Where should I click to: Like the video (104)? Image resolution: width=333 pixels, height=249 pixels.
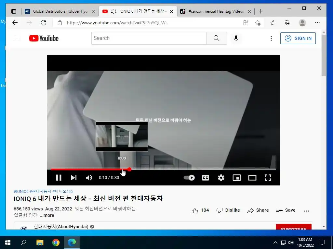click(200, 210)
